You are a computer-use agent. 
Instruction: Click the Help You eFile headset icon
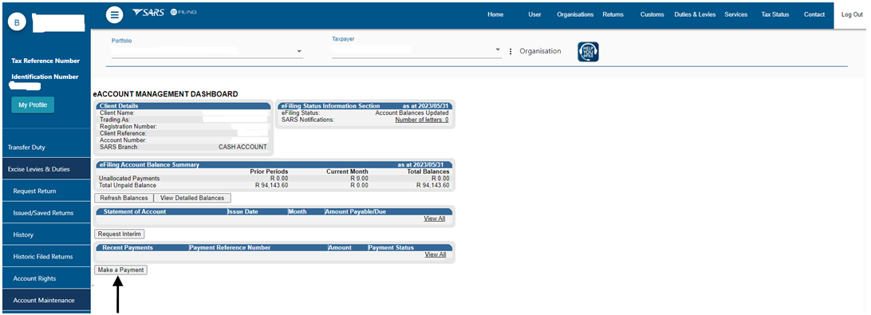tap(589, 52)
